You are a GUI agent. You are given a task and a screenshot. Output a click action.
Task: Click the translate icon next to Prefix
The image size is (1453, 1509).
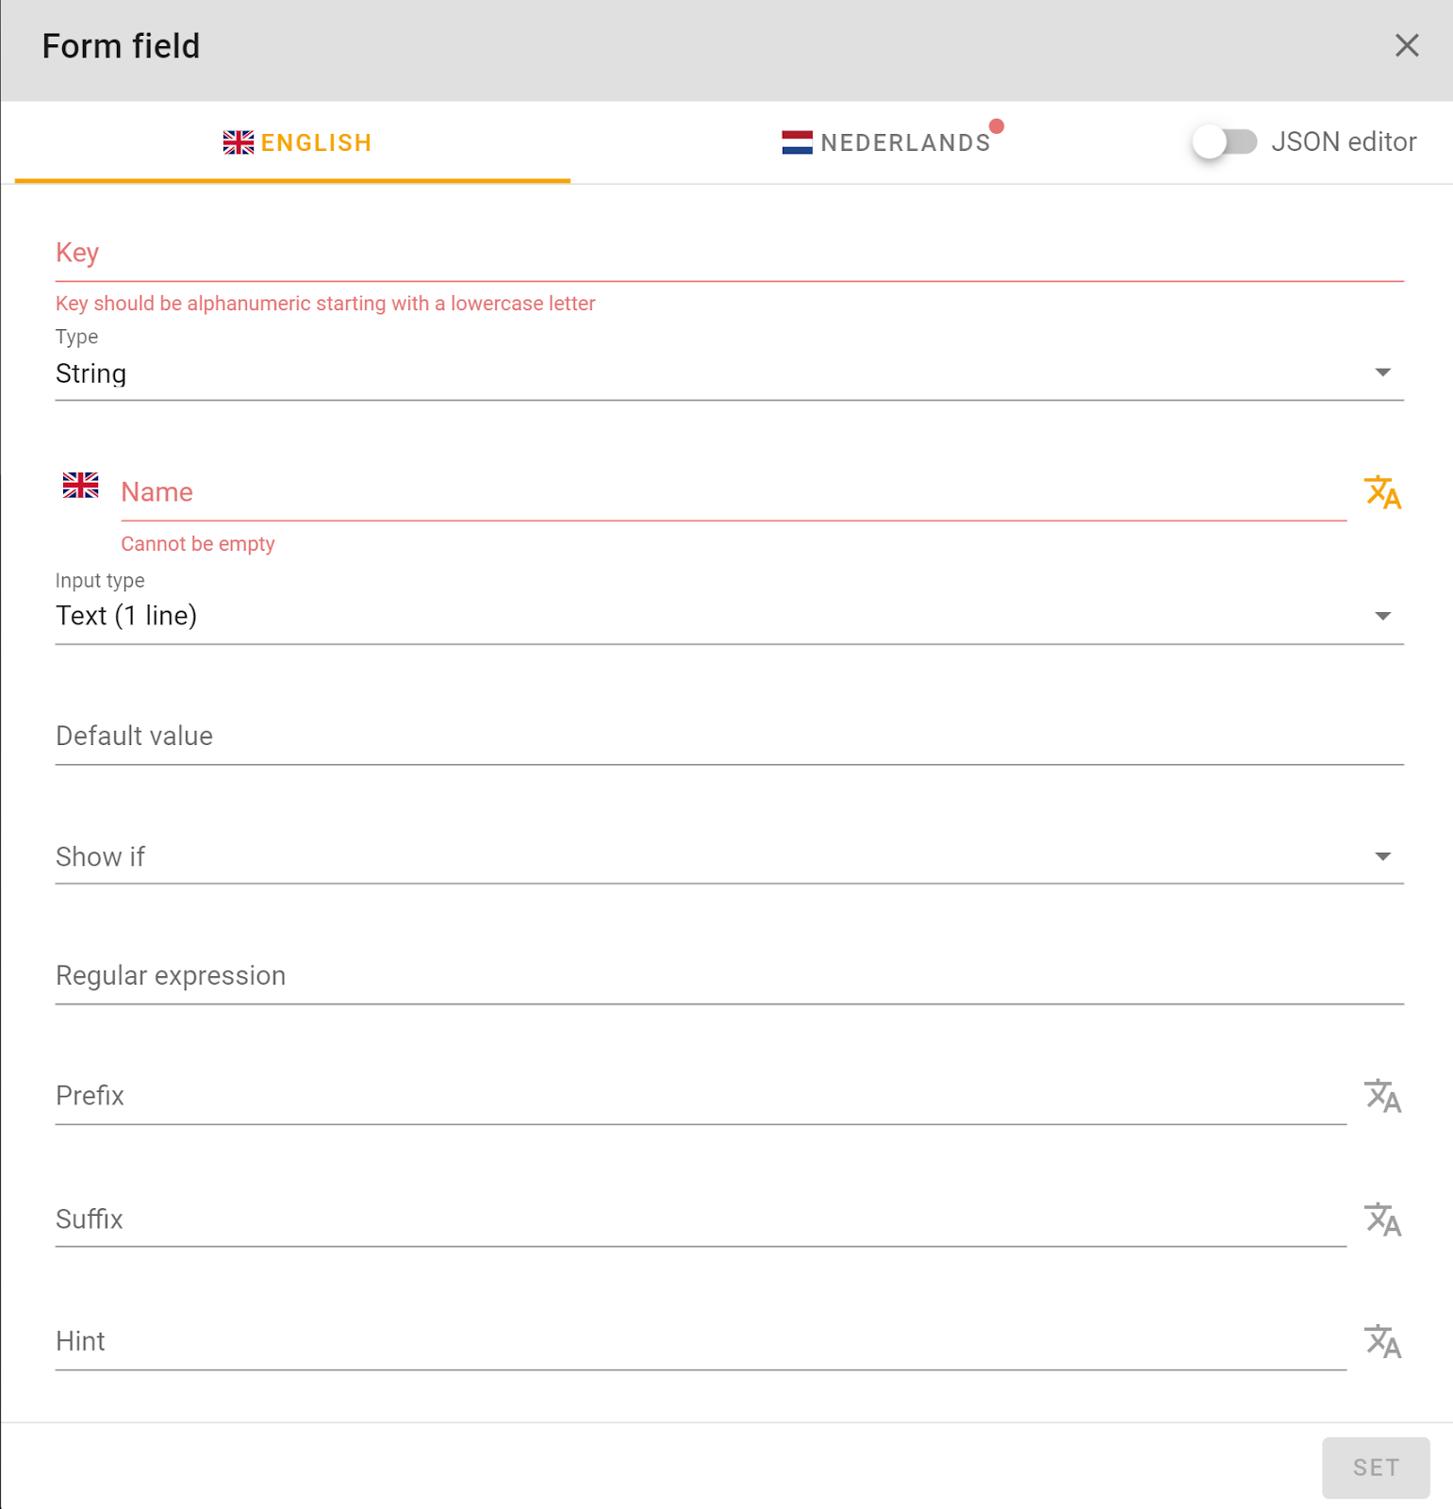[1383, 1095]
